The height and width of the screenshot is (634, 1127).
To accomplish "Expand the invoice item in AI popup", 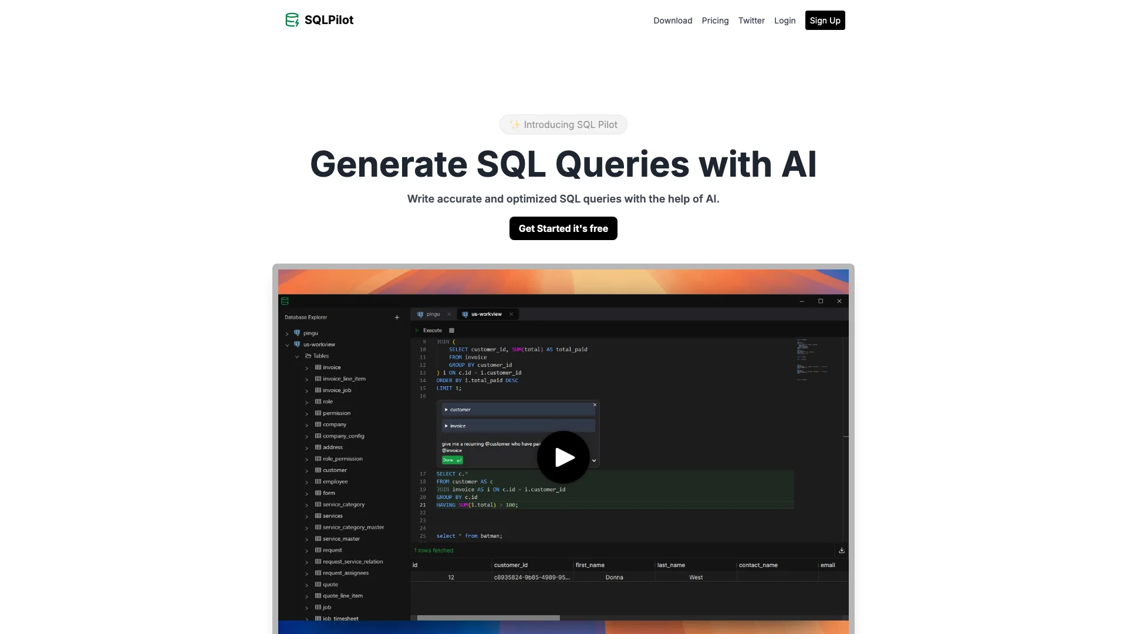I will 518,426.
